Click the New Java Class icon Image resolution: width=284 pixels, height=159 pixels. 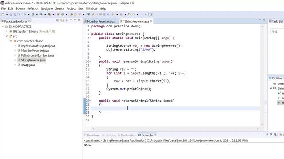point(63,15)
